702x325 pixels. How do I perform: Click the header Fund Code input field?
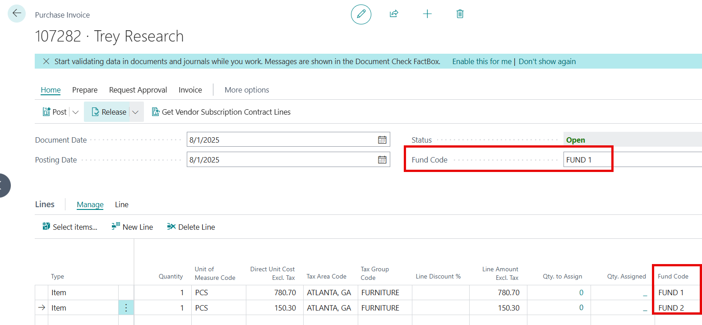click(x=632, y=160)
